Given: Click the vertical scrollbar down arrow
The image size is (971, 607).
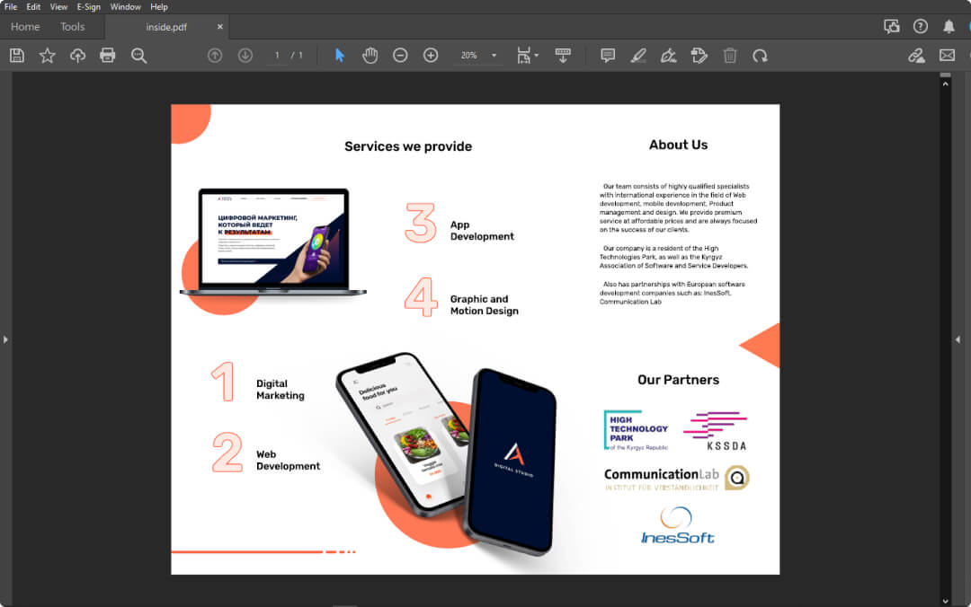Looking at the screenshot, I should (945, 600).
